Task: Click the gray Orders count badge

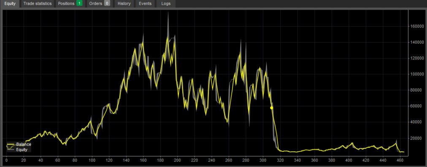Action: coord(107,3)
